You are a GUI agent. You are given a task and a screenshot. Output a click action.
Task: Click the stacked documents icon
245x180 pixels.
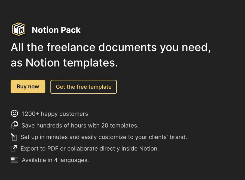(x=14, y=125)
